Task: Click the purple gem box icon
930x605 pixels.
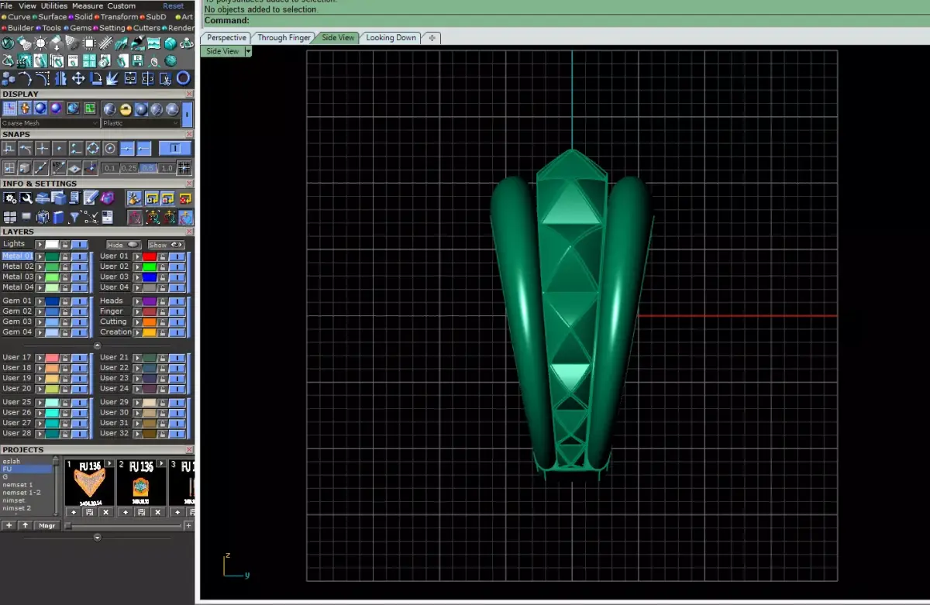Action: pos(108,198)
